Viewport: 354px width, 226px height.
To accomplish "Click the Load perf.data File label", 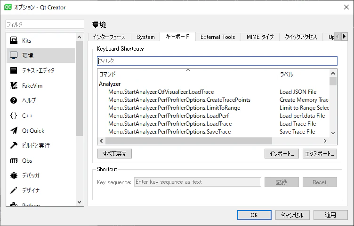I will tap(302, 116).
